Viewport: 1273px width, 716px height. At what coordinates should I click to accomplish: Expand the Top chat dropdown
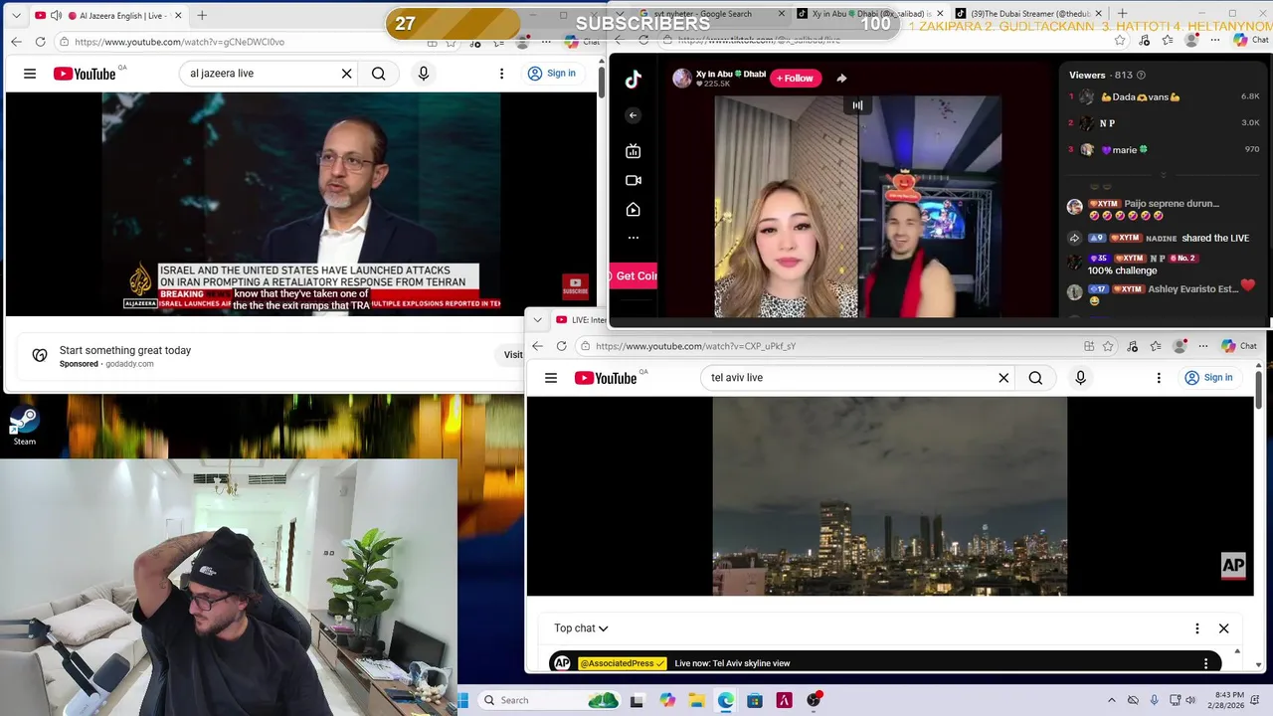tap(581, 628)
